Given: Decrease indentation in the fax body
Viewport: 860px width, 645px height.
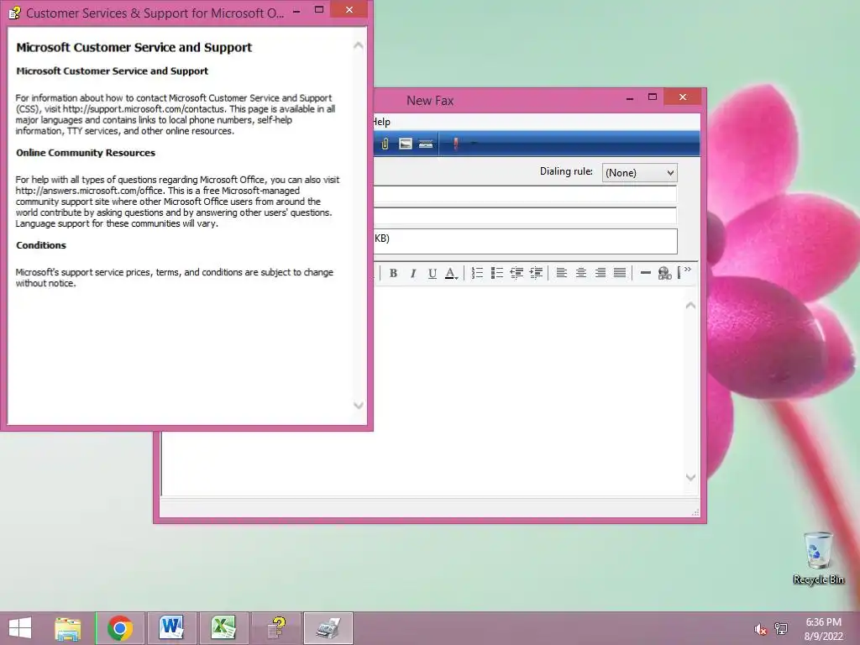Looking at the screenshot, I should pos(517,273).
